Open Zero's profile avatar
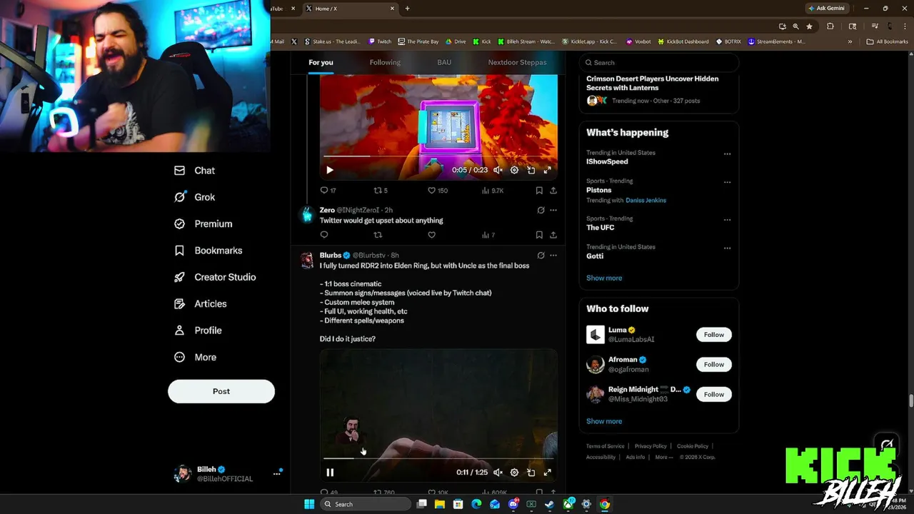The width and height of the screenshot is (914, 514). (307, 214)
